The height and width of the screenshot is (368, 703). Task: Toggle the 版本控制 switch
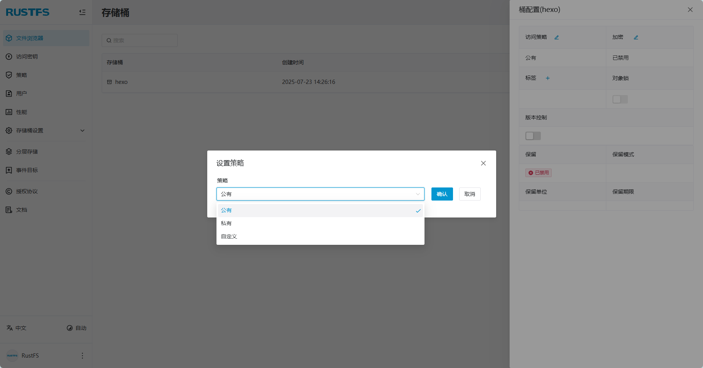(533, 136)
